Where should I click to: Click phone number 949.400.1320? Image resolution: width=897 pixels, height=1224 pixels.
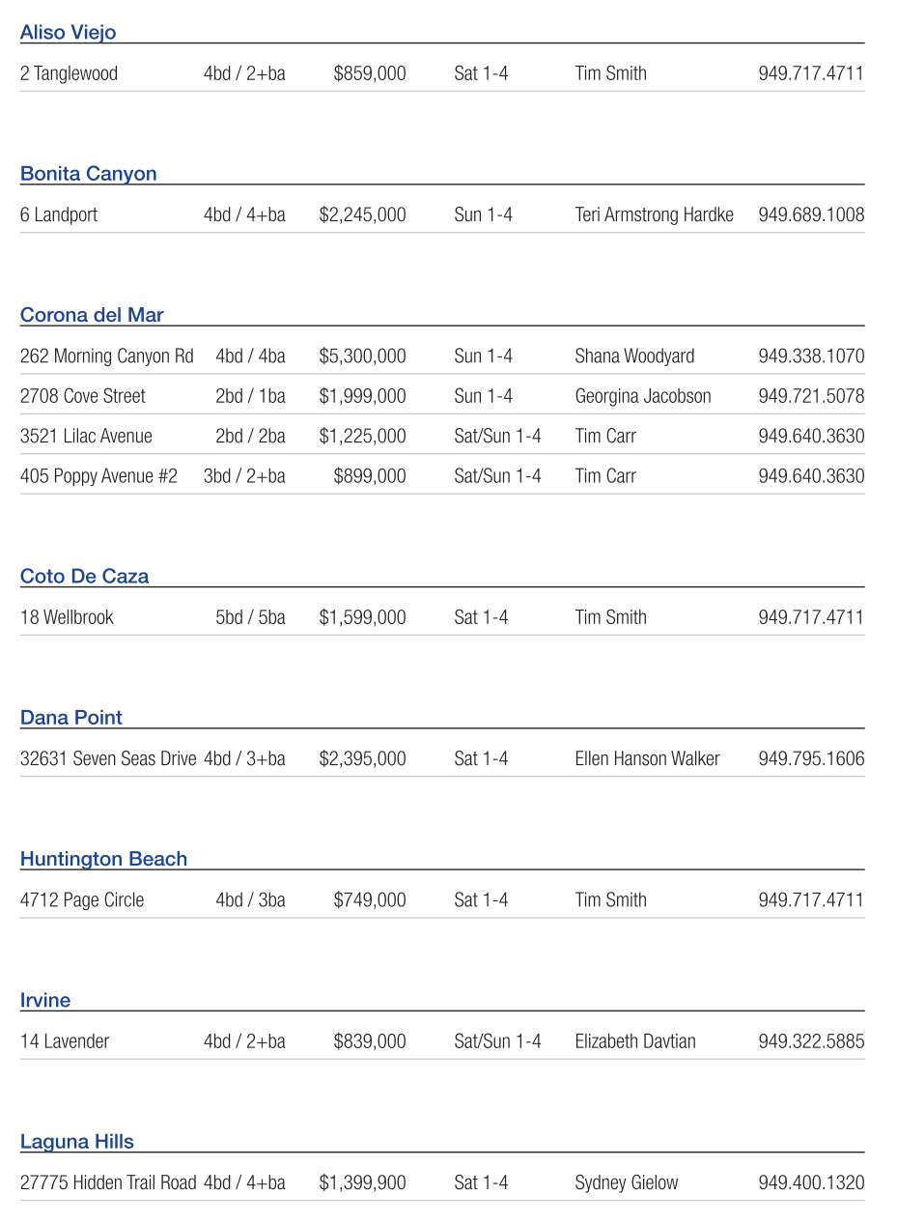(811, 1183)
